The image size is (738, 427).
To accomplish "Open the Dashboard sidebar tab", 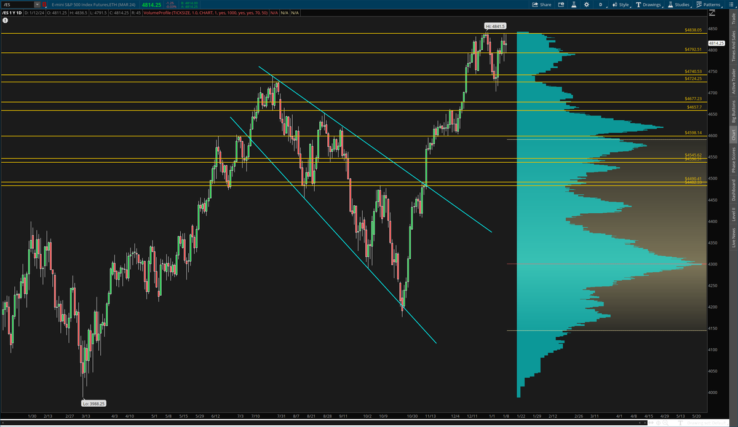I will (733, 189).
